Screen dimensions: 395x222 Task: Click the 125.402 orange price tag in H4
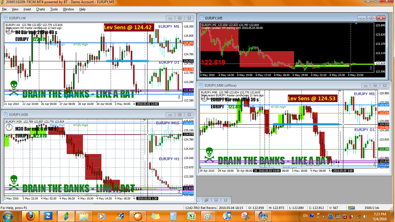coord(188,43)
